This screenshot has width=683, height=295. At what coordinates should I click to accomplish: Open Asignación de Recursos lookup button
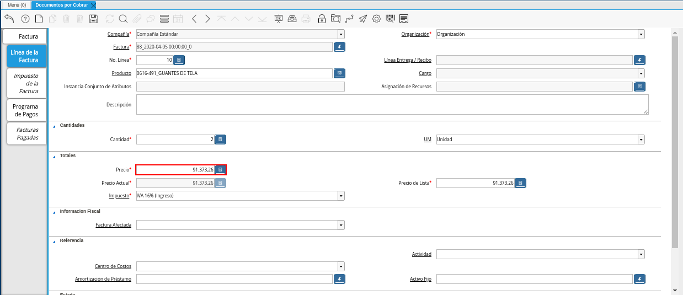(x=639, y=87)
